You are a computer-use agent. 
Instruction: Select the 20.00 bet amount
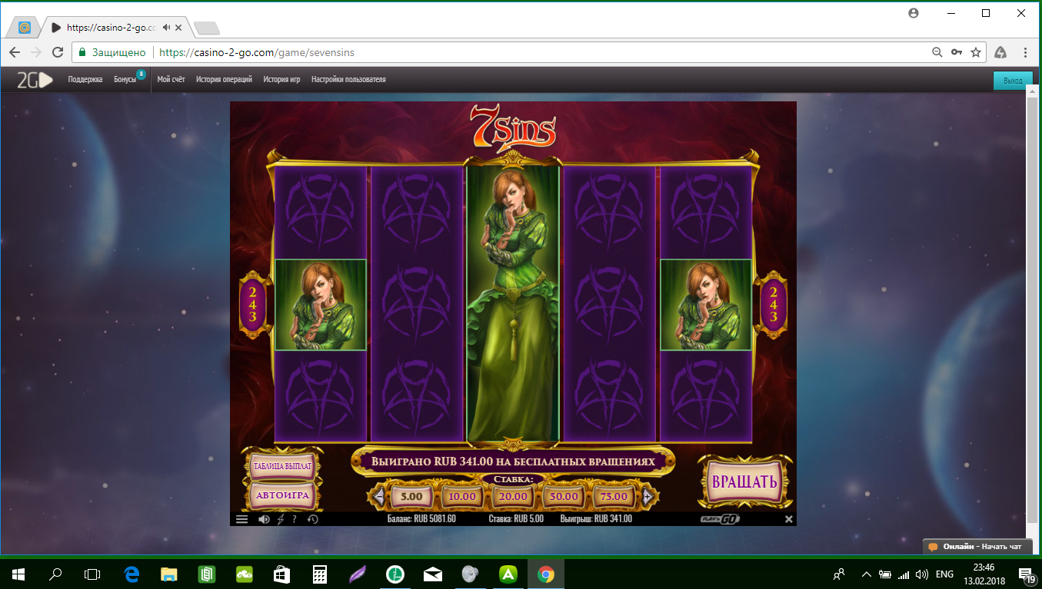513,496
